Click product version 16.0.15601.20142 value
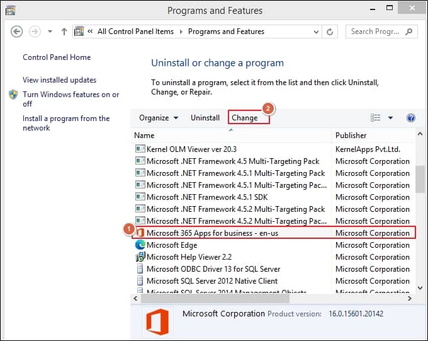This screenshot has width=428, height=341. pyautogui.click(x=356, y=314)
